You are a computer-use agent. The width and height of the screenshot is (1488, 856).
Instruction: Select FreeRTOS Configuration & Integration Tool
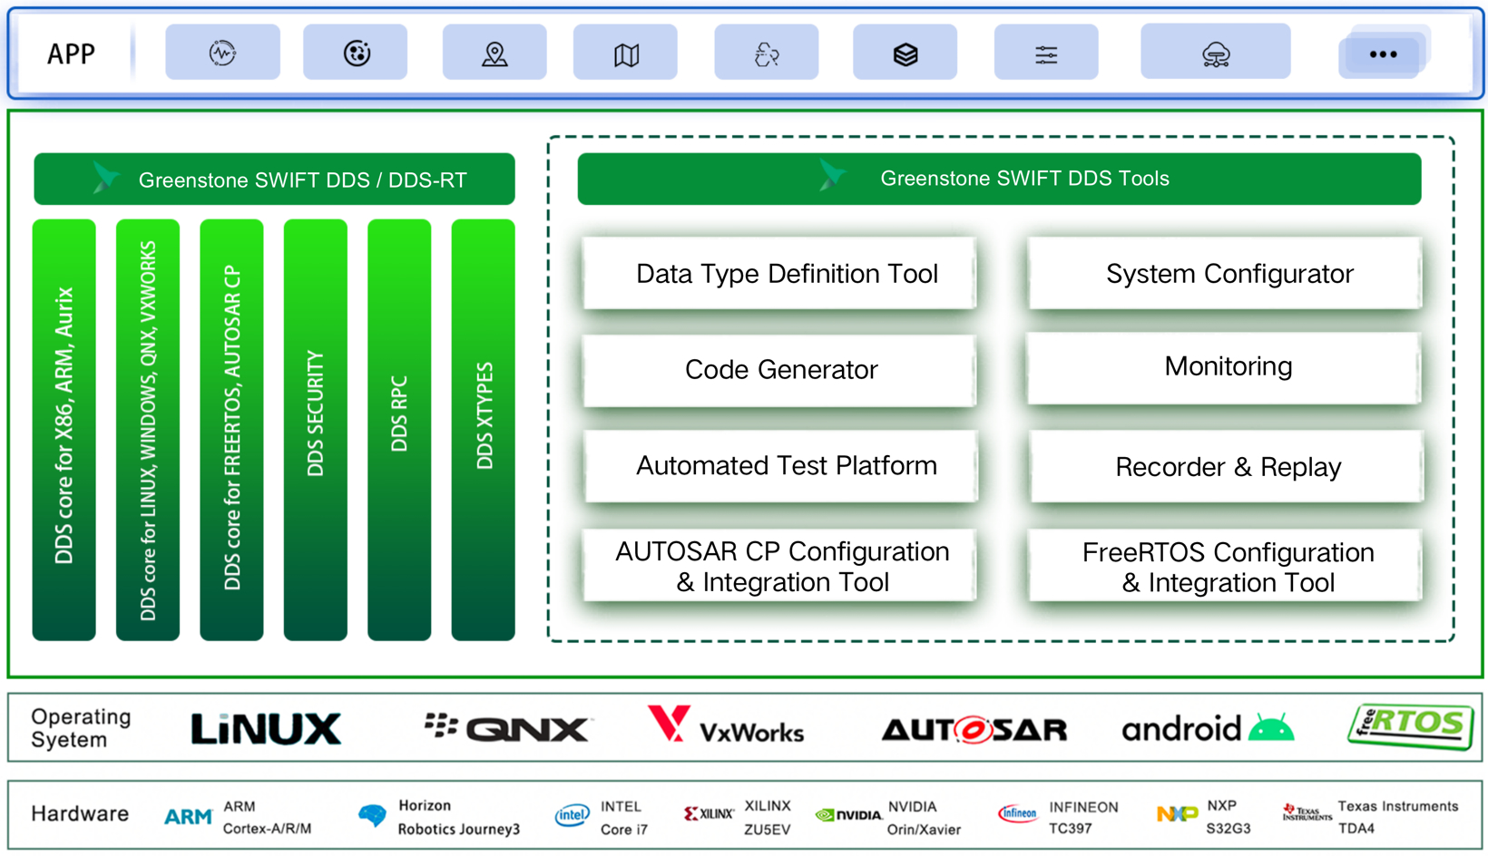(1225, 565)
